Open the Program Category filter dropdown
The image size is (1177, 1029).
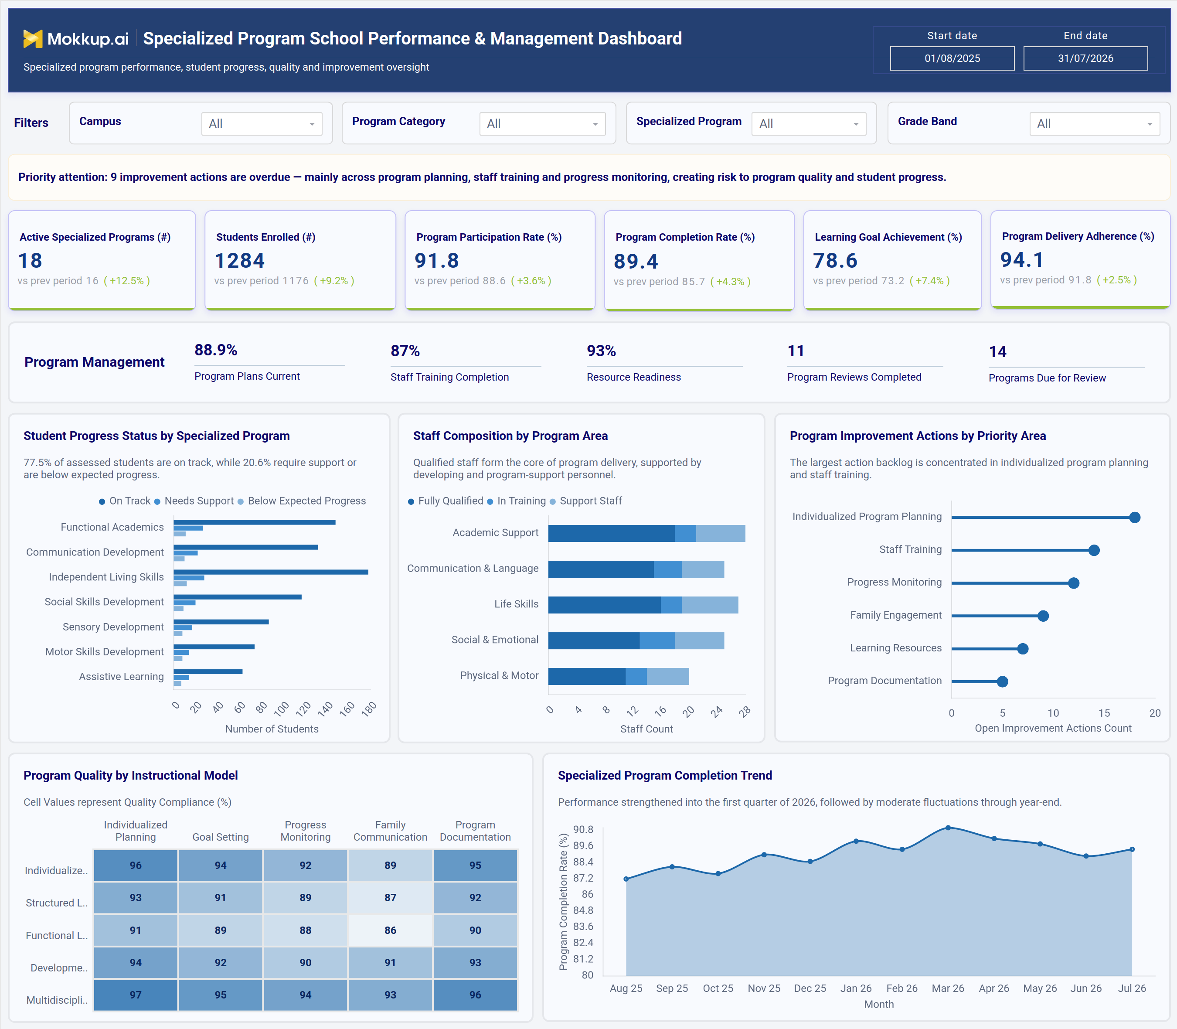pyautogui.click(x=543, y=123)
